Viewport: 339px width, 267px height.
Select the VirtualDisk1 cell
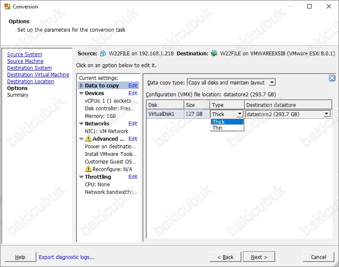(165, 114)
